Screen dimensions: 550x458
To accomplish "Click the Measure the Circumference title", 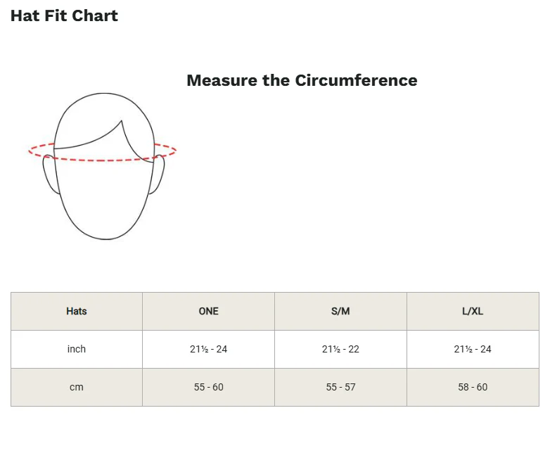I will tap(302, 80).
